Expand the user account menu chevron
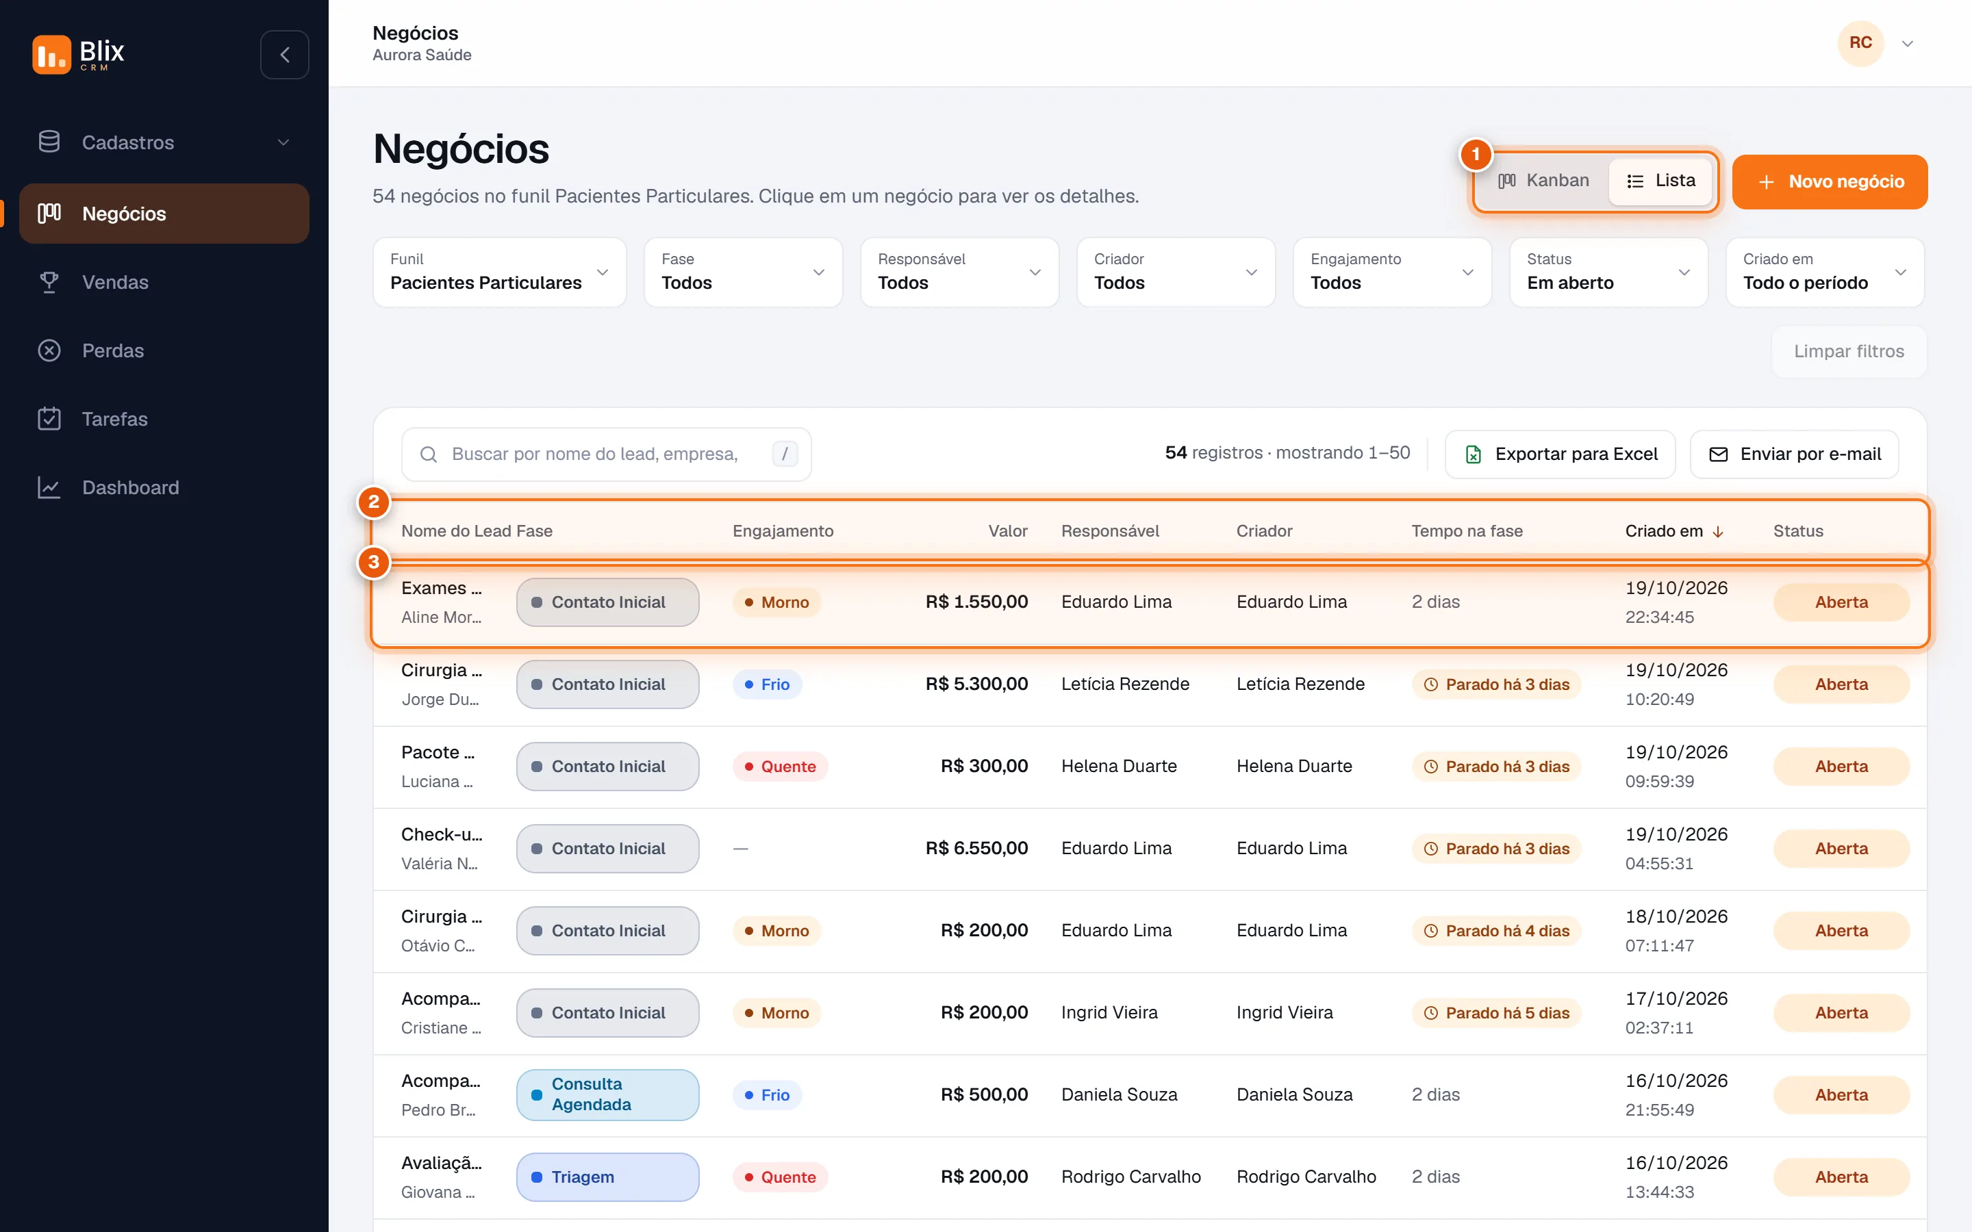This screenshot has width=1972, height=1232. [x=1908, y=43]
